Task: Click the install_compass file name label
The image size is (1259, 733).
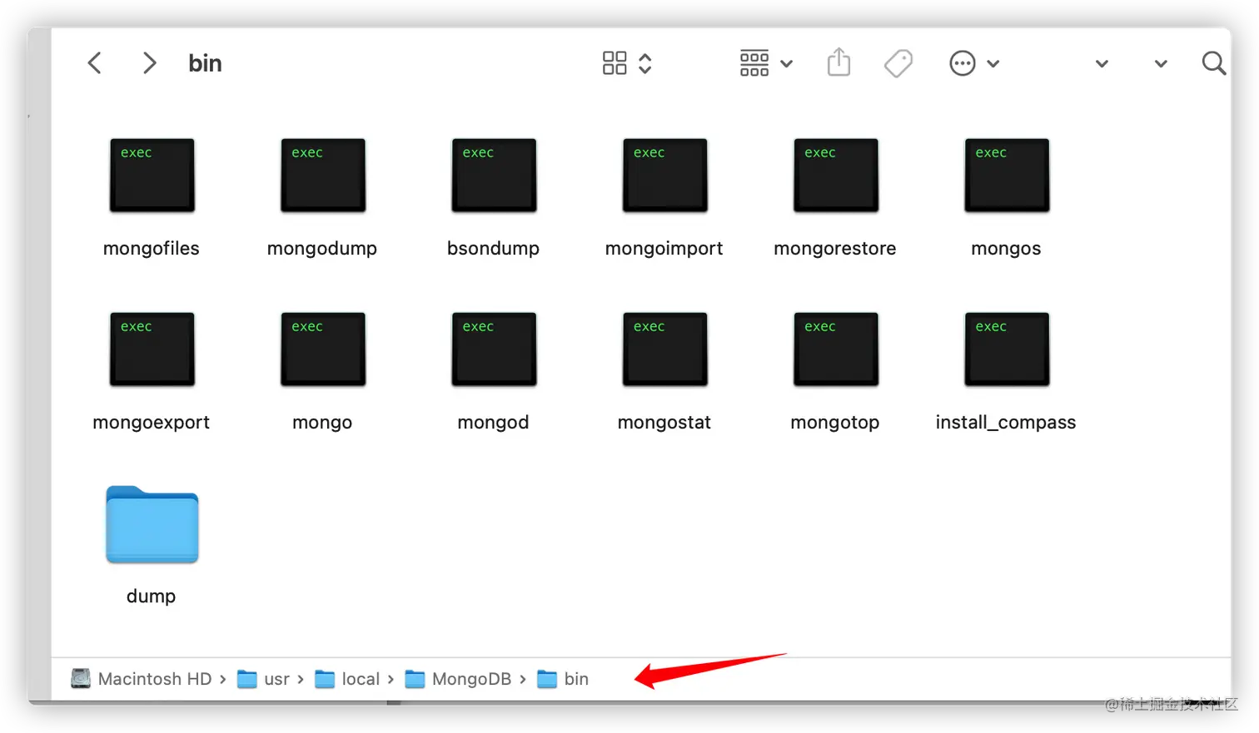Action: tap(1006, 423)
